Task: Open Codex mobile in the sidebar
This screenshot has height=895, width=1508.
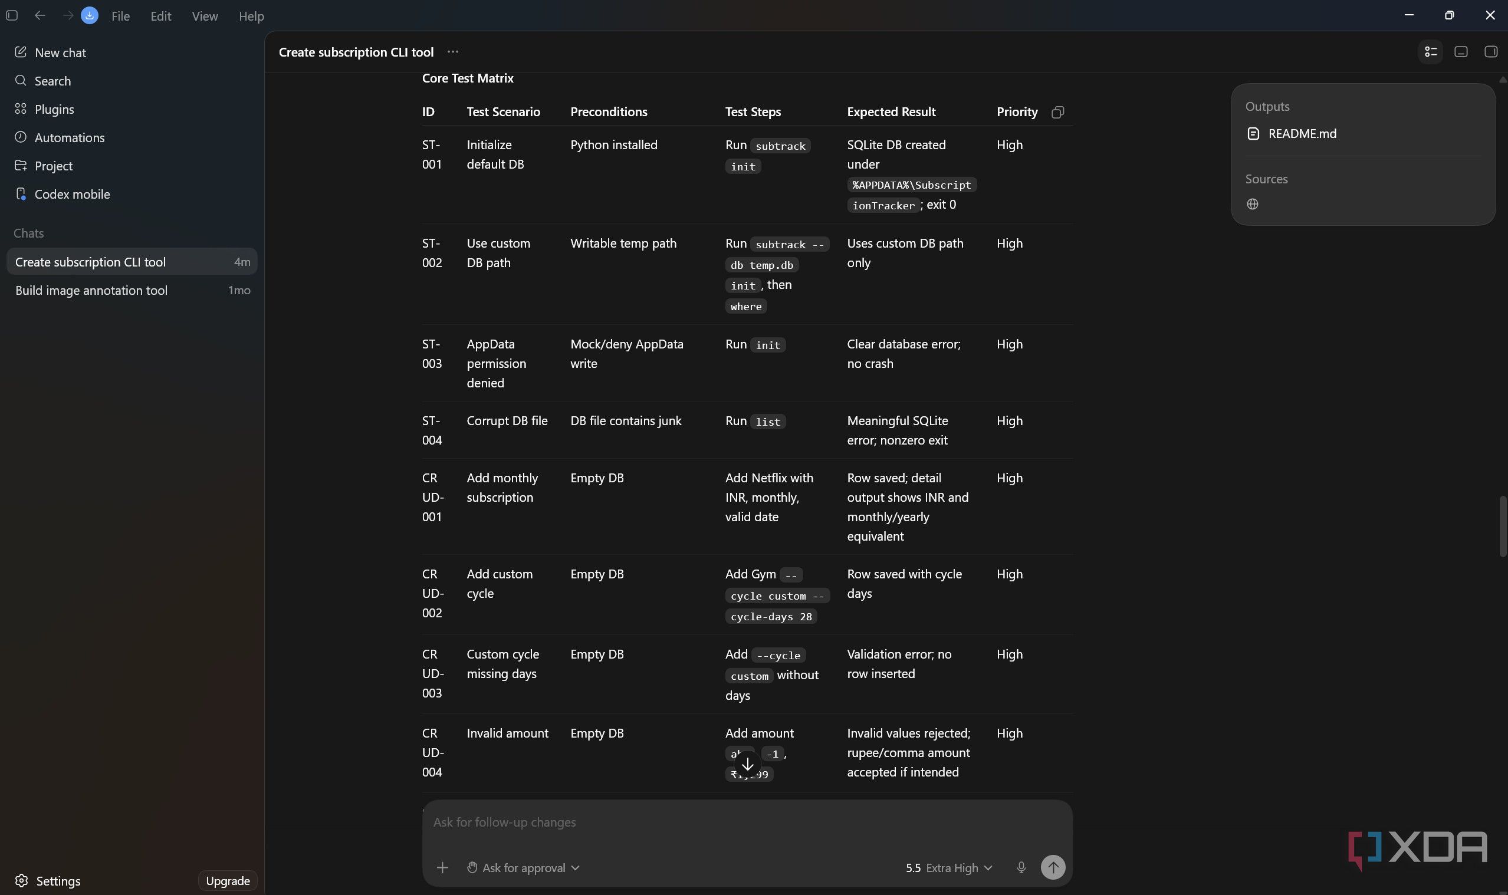Action: click(132, 194)
